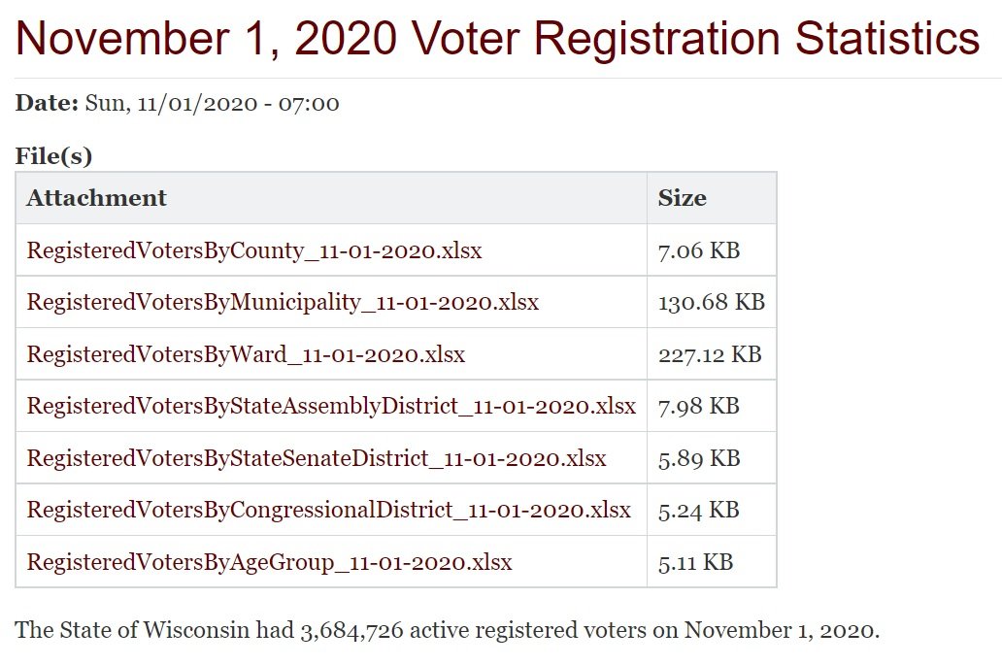
Task: Click the Attachment column header
Action: (x=96, y=198)
